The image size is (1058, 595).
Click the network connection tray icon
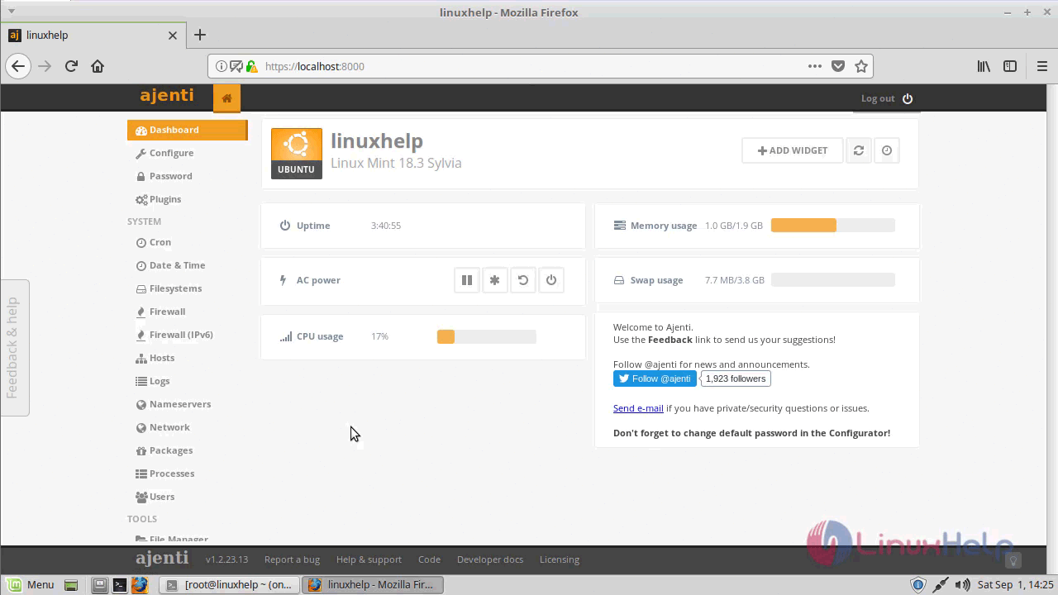[x=941, y=585]
